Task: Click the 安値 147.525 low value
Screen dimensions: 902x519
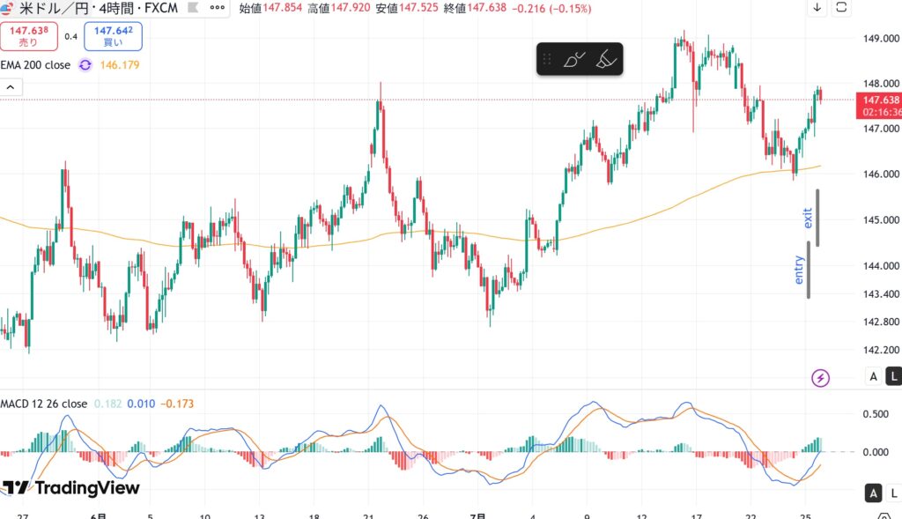Action: pyautogui.click(x=407, y=8)
